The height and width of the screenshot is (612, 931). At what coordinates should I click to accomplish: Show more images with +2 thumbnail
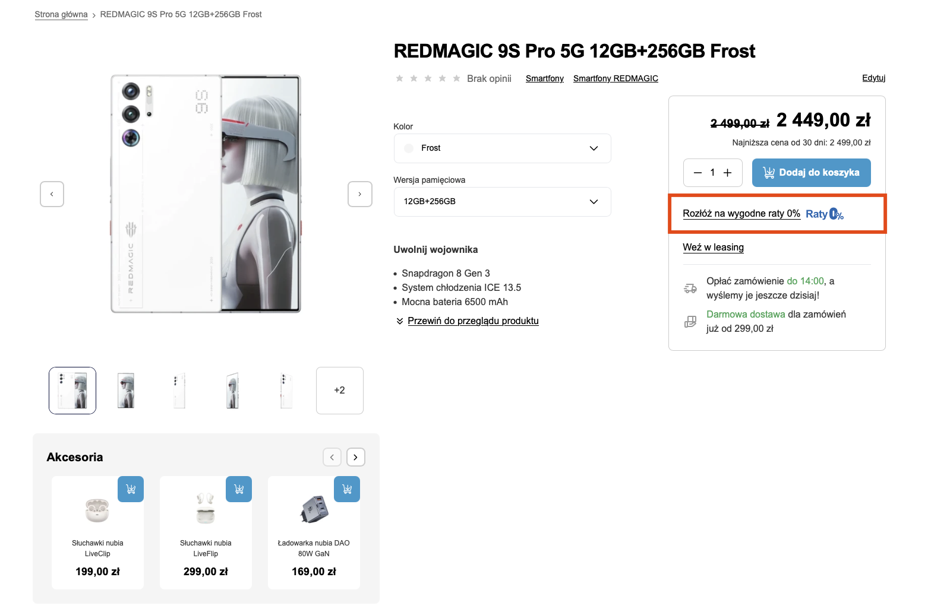pos(339,391)
